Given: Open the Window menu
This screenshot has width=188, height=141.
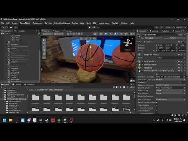Looking at the screenshot, I should 124,23.
